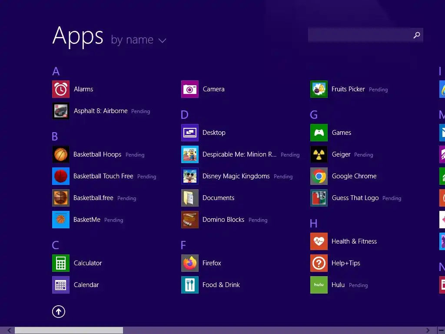Image resolution: width=445 pixels, height=334 pixels.
Task: Click 'Pending' status next to Fruits Picker
Action: tap(379, 90)
